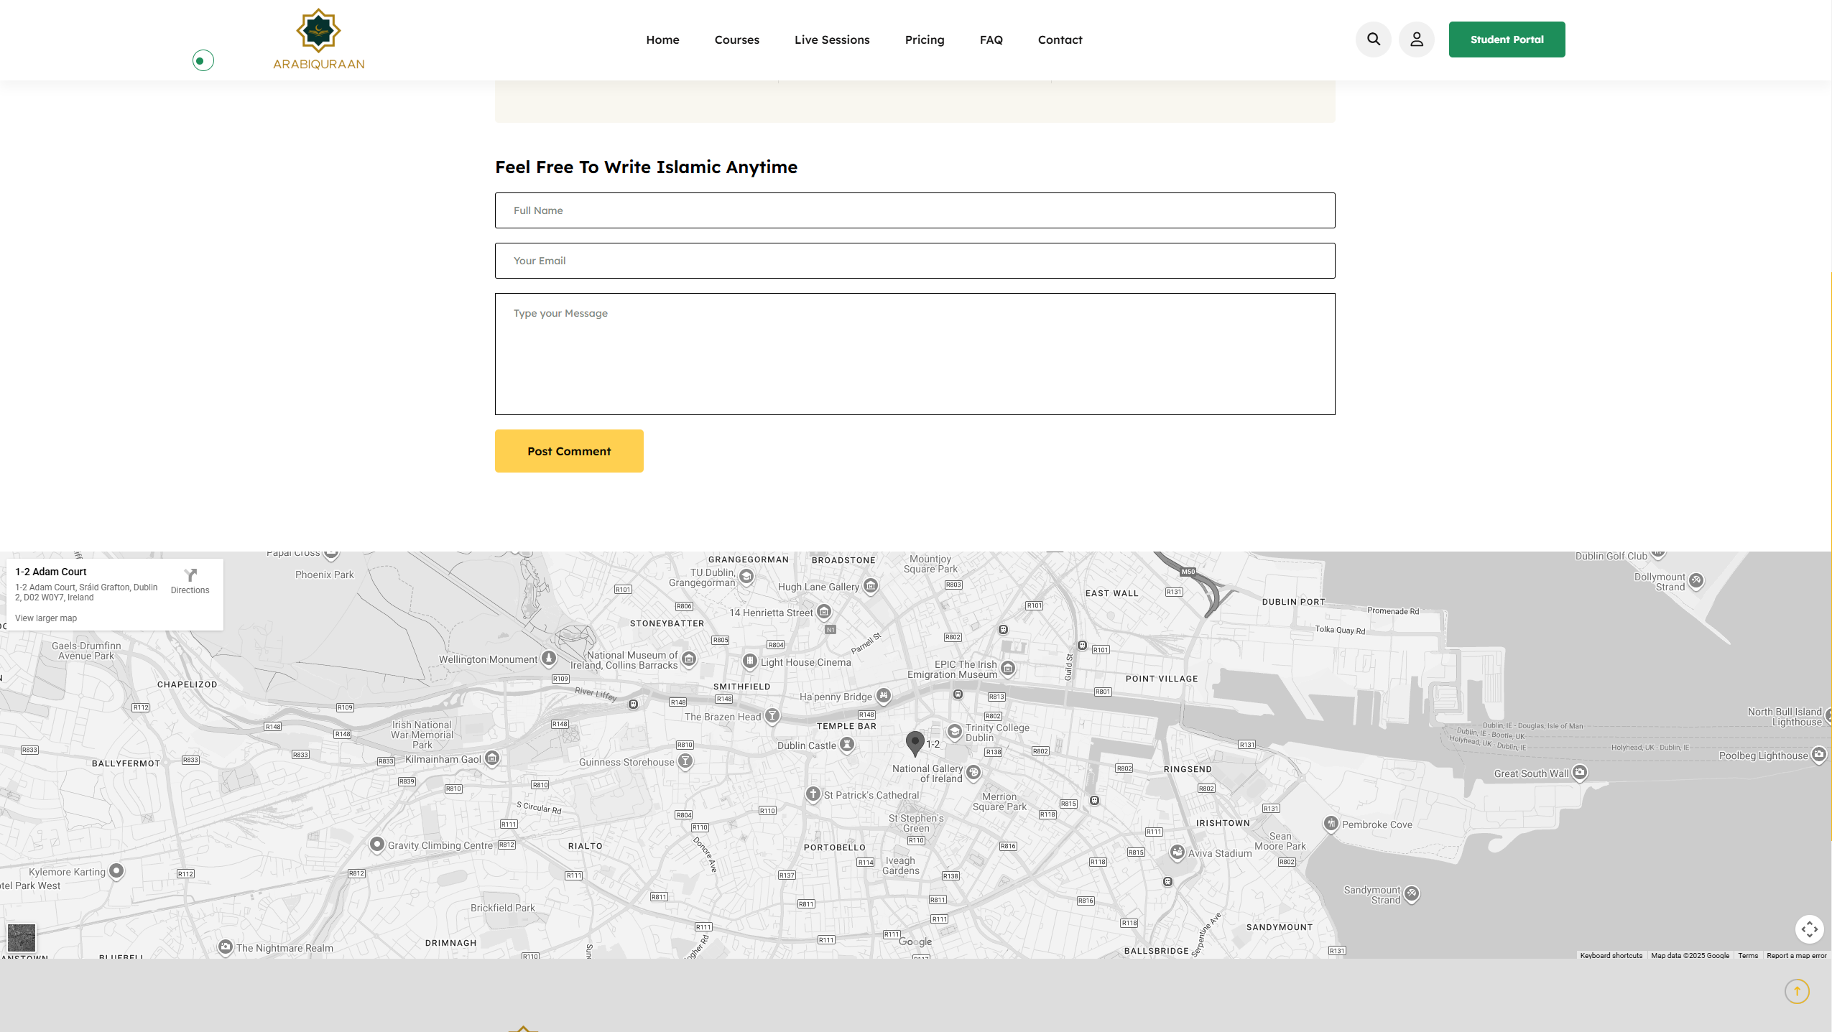The height and width of the screenshot is (1032, 1832).
Task: Navigate to the Home menu item
Action: pos(662,39)
